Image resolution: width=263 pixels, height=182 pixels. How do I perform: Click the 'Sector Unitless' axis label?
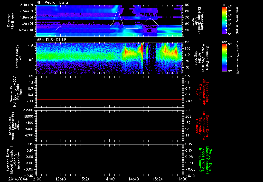(11, 21)
